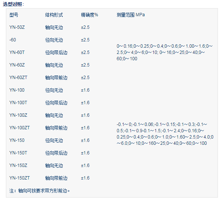The image size is (222, 205).
Task: Select the YN-100ZT model entry
Action: tap(20, 128)
